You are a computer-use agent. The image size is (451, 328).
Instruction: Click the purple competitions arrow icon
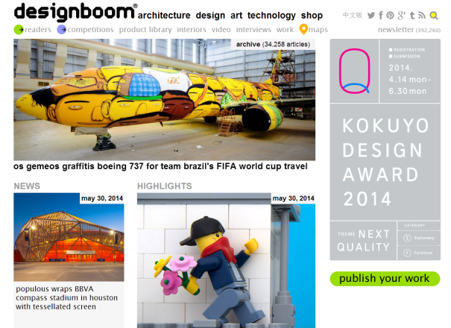click(x=62, y=29)
